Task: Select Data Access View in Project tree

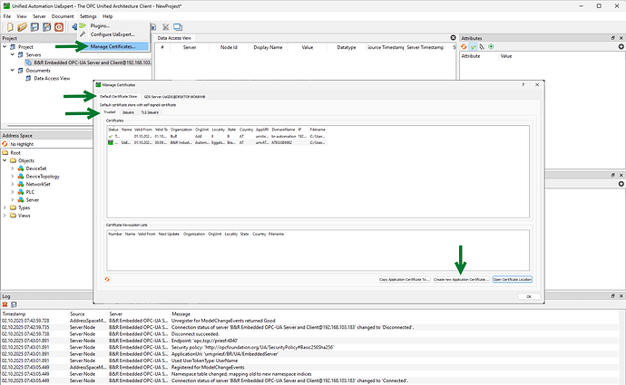Action: coord(52,79)
